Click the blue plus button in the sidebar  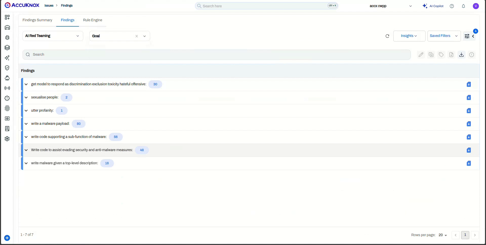click(x=7, y=238)
